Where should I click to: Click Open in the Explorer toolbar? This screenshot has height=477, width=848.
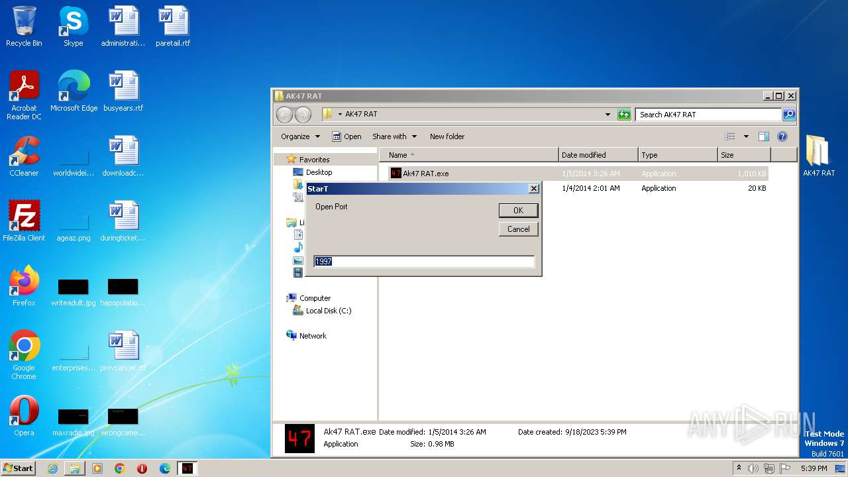tap(346, 136)
